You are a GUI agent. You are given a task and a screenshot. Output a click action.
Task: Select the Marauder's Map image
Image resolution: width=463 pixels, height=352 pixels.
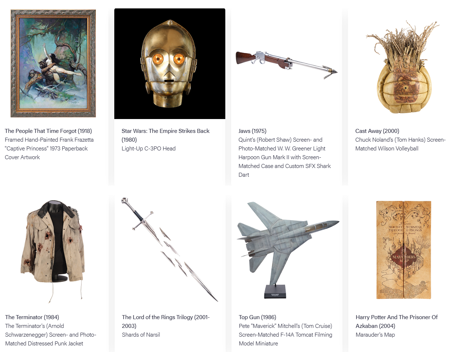click(404, 250)
